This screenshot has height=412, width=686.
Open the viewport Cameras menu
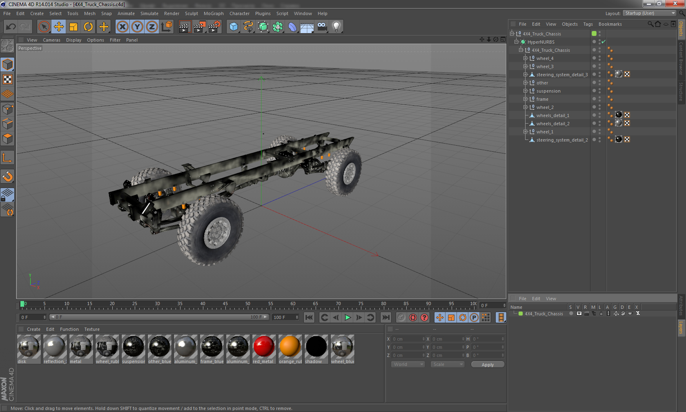(x=51, y=40)
